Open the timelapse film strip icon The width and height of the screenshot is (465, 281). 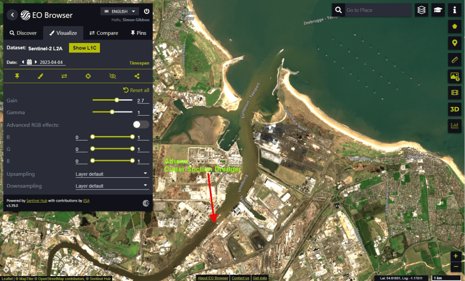coord(455,93)
